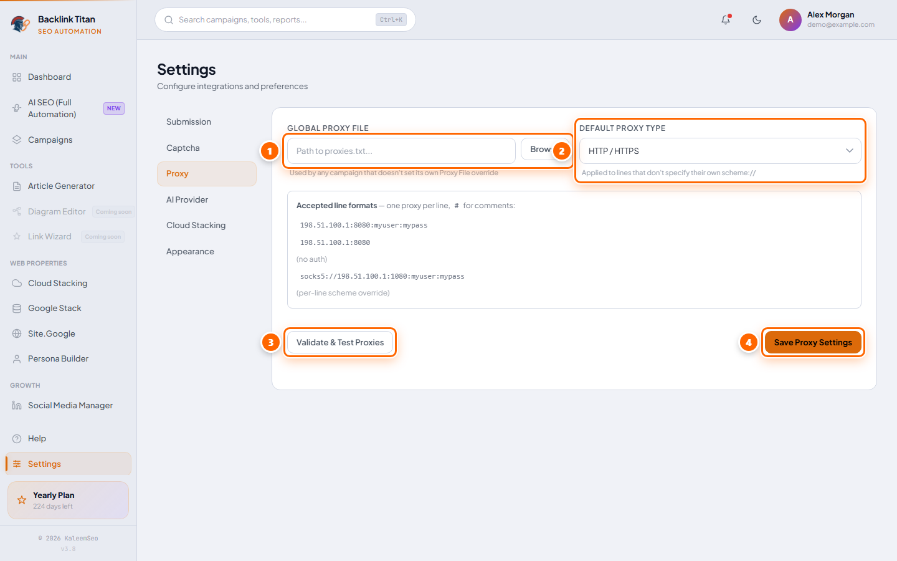Screen dimensions: 897x561
Task: Click the Settings page heading
Action: tap(186, 69)
